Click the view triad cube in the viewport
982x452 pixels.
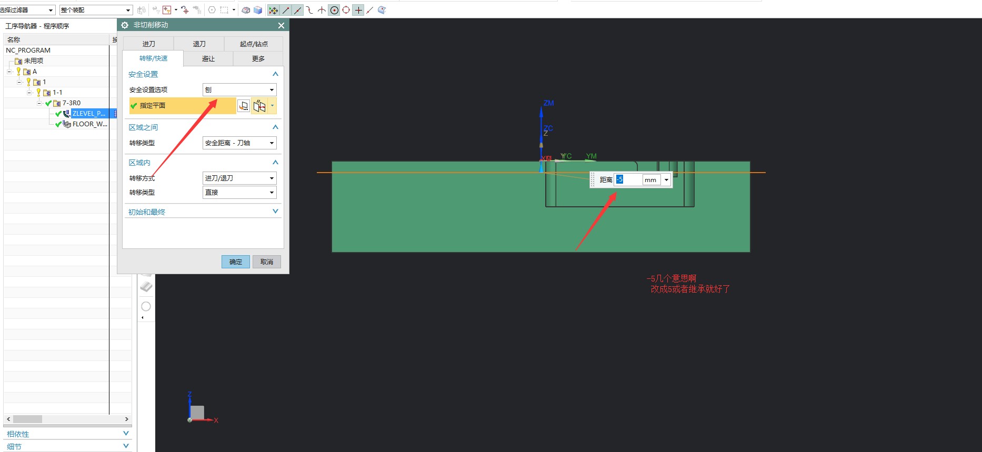point(197,412)
